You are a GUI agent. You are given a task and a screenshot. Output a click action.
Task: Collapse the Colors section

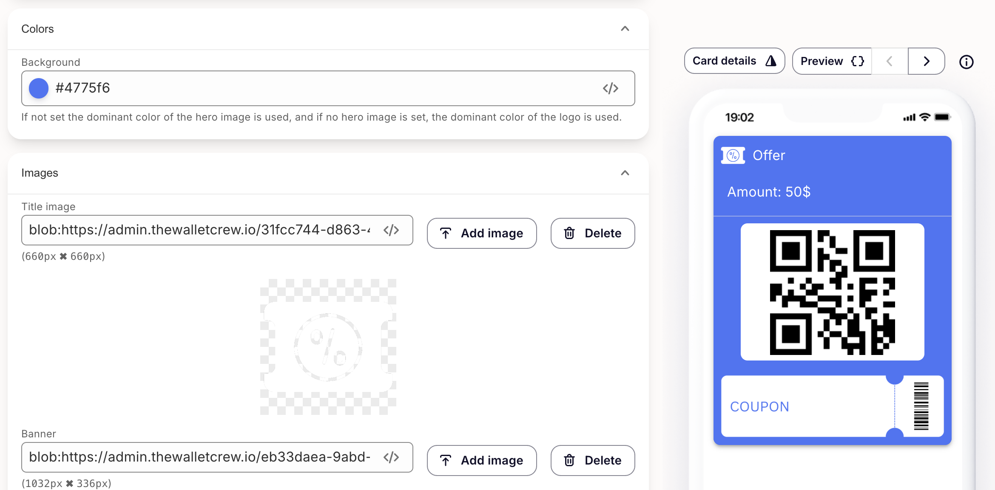click(x=625, y=29)
